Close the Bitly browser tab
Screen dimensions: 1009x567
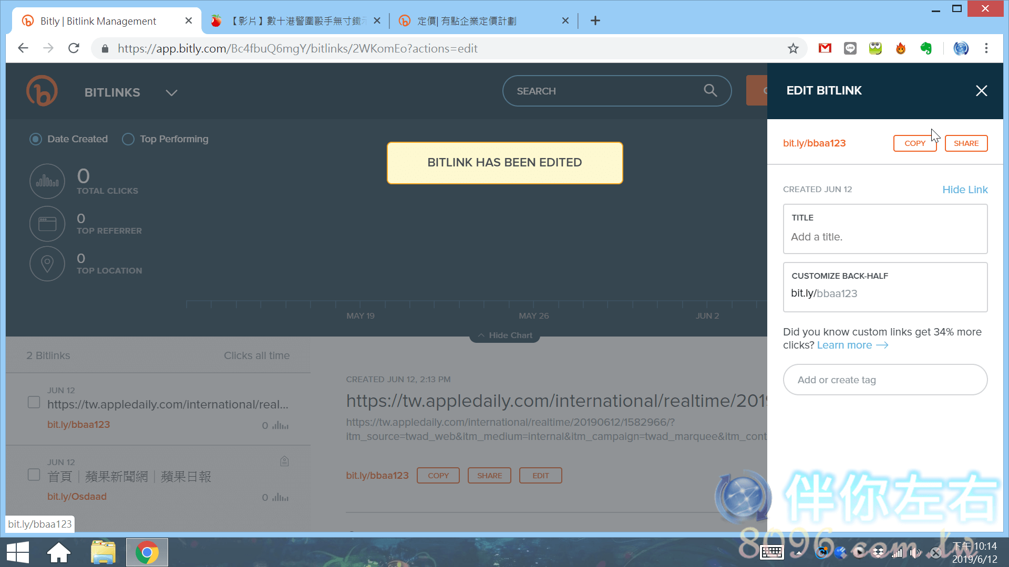pyautogui.click(x=189, y=21)
